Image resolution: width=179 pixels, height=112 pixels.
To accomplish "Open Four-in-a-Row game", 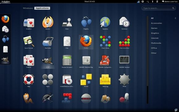I will (124, 42).
